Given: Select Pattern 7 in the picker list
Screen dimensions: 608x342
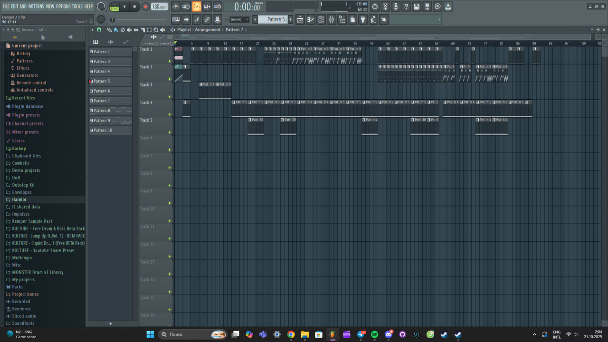Looking at the screenshot, I should tap(111, 101).
